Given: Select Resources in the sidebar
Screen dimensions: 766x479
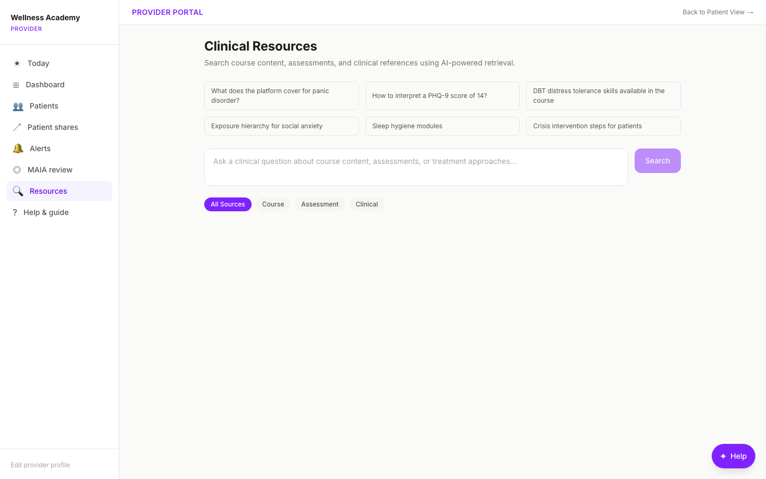Looking at the screenshot, I should pyautogui.click(x=59, y=191).
